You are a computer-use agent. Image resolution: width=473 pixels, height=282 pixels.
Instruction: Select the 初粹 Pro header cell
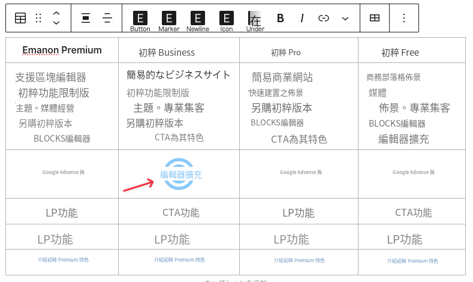pyautogui.click(x=299, y=50)
